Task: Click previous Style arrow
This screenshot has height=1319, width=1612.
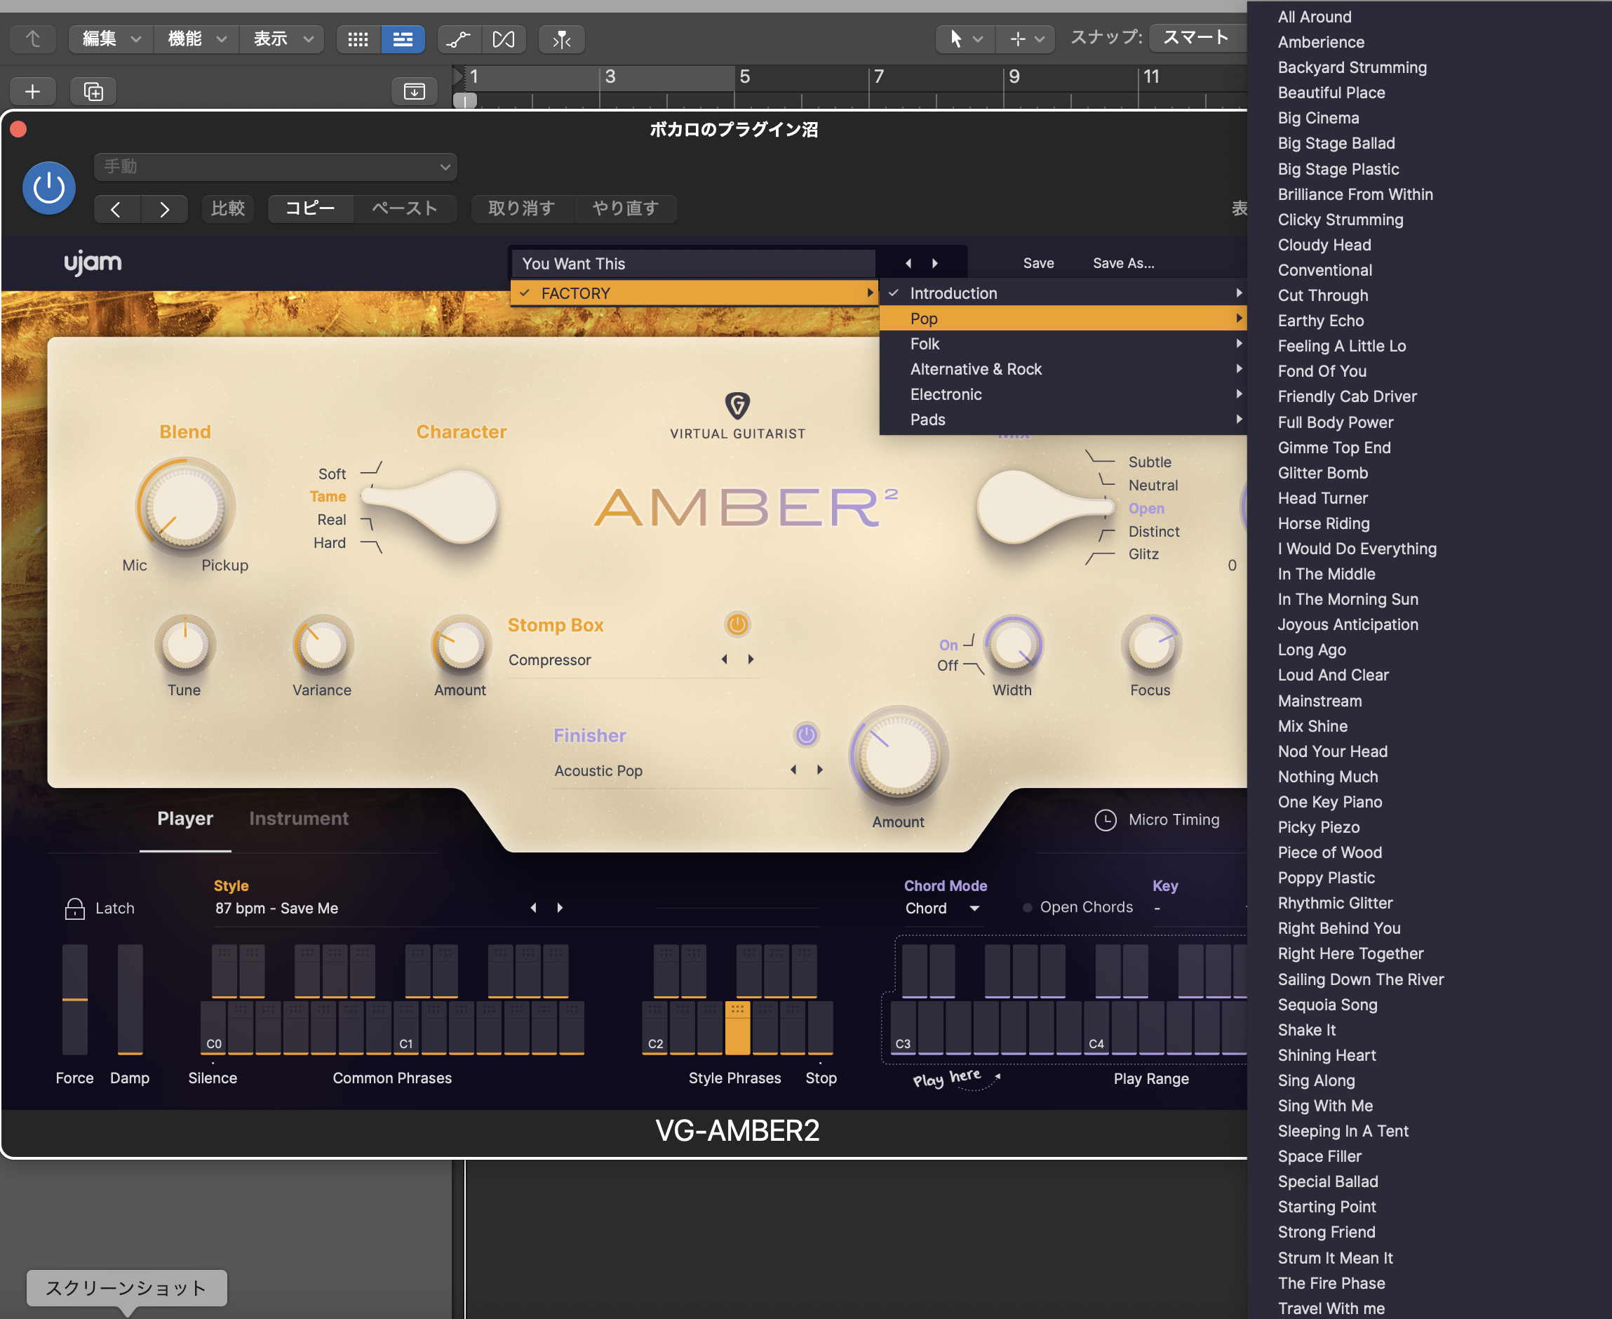Action: tap(534, 908)
